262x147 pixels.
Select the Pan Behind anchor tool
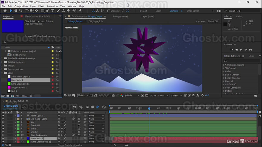[37, 11]
